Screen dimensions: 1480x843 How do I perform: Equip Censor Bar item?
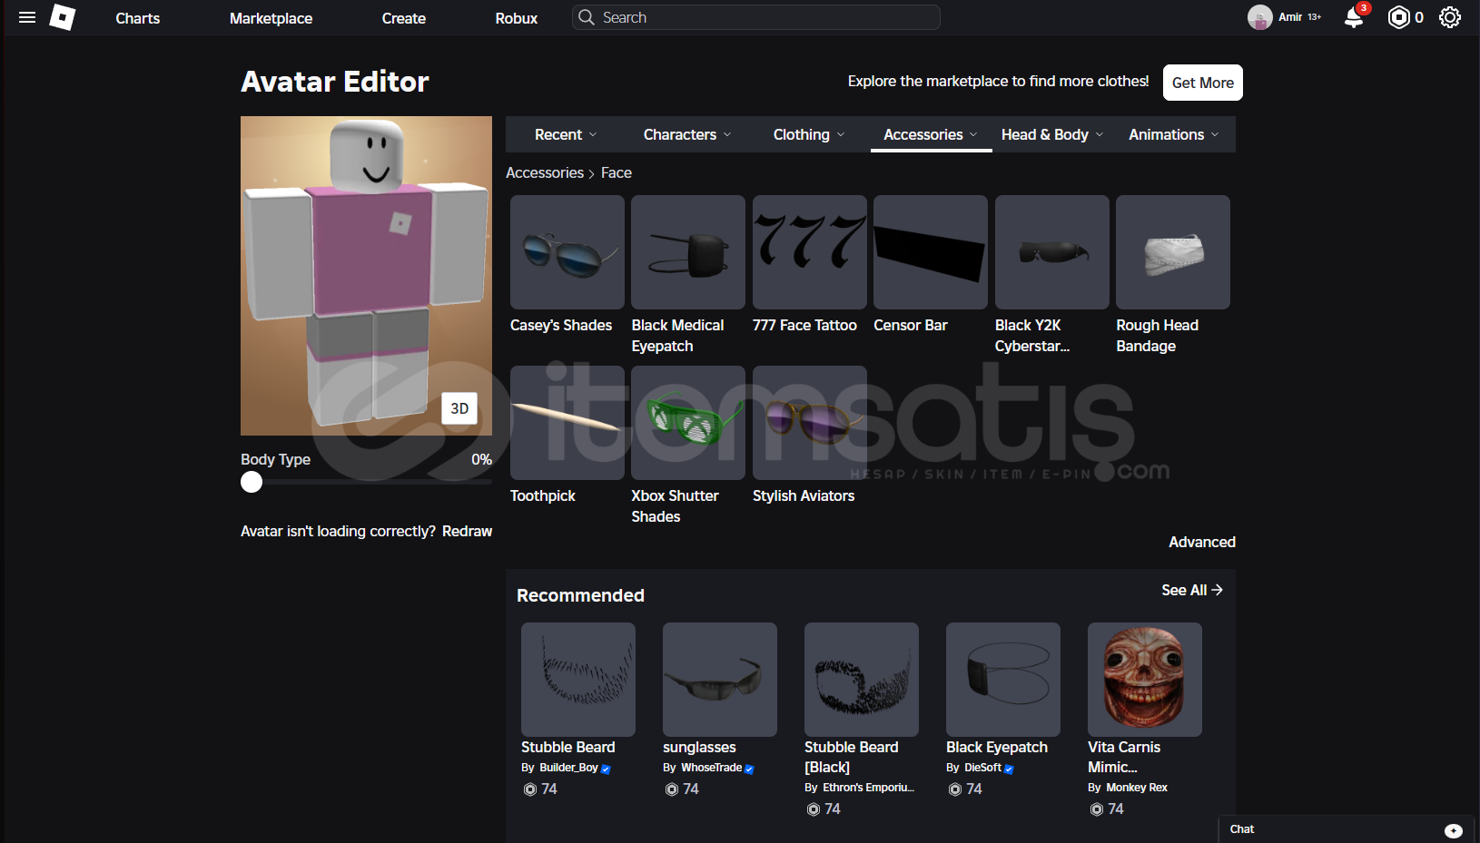click(x=931, y=252)
